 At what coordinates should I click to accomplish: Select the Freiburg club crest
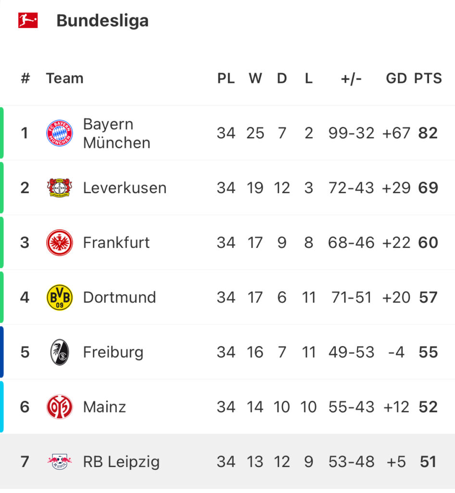(60, 352)
